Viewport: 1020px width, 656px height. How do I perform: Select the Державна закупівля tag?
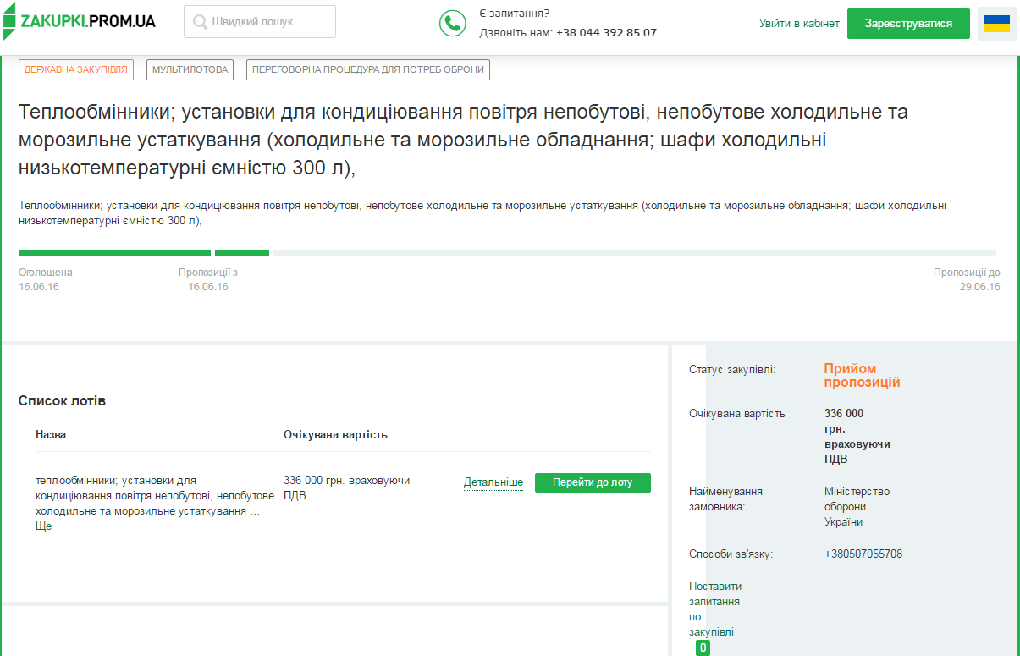(x=76, y=69)
